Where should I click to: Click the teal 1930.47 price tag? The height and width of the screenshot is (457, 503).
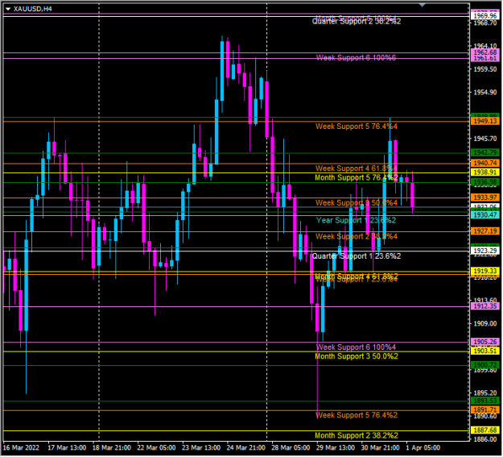click(485, 215)
